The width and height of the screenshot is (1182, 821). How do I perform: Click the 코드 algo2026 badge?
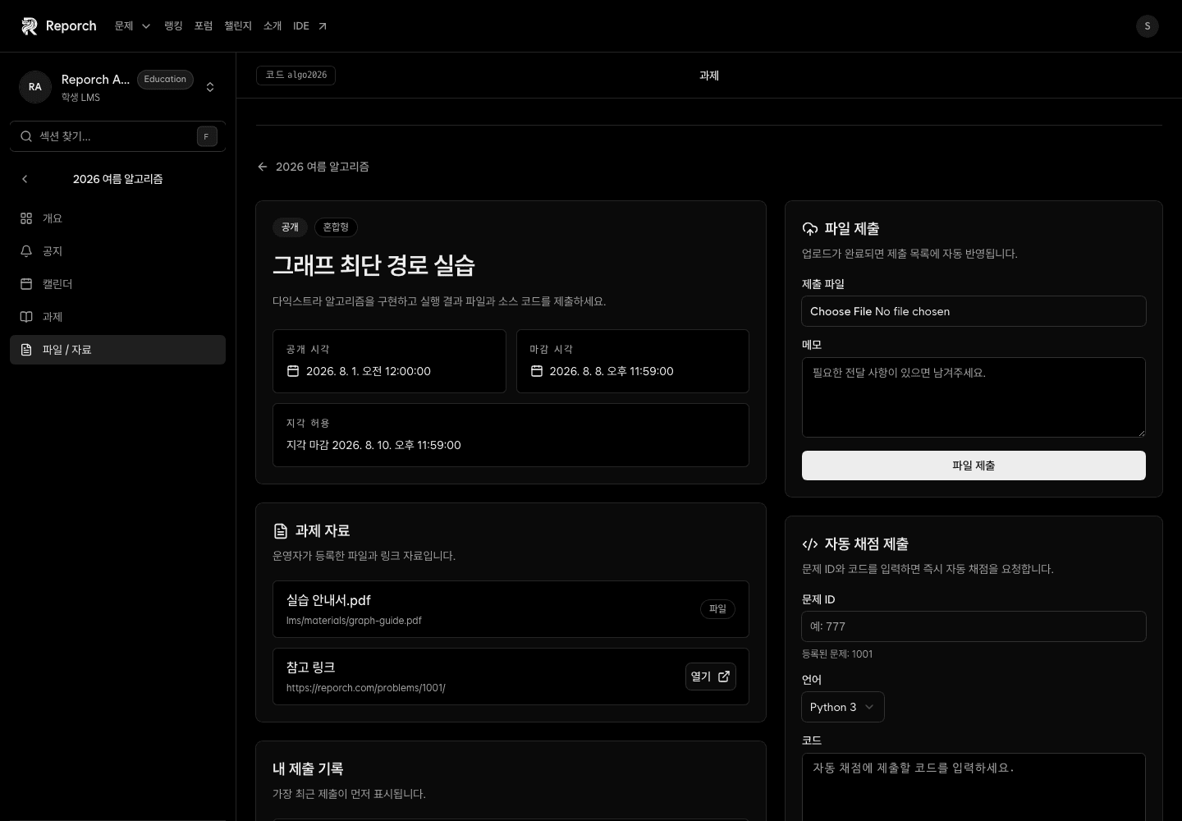tap(295, 75)
